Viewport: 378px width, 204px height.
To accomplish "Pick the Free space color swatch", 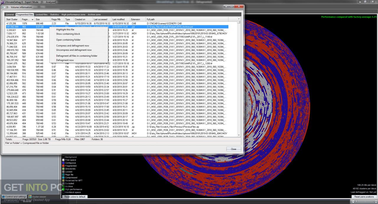I will coord(63,160).
